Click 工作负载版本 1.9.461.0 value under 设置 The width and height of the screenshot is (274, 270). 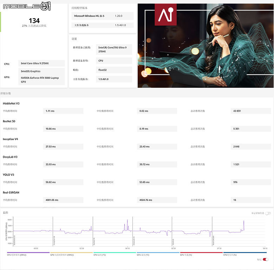114,79
